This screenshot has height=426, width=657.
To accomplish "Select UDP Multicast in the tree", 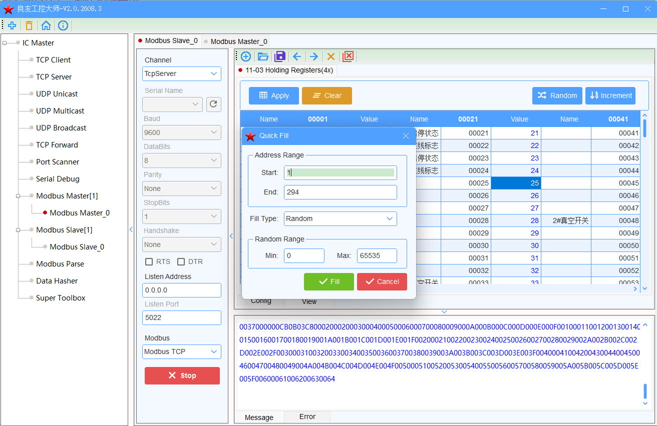I will pyautogui.click(x=60, y=111).
